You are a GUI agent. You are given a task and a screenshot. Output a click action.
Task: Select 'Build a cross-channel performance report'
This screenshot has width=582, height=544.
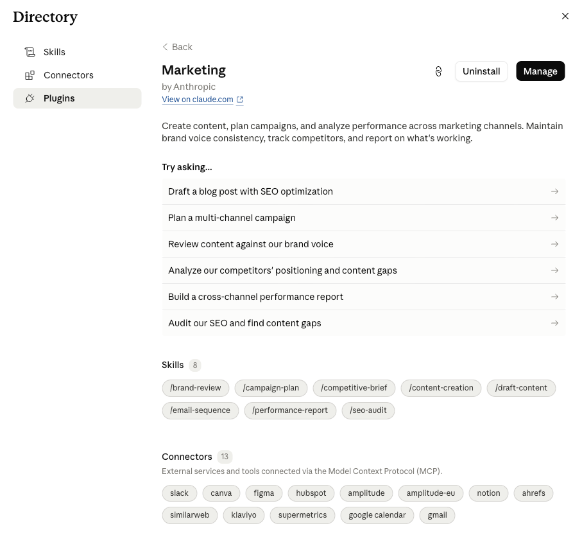[363, 297]
